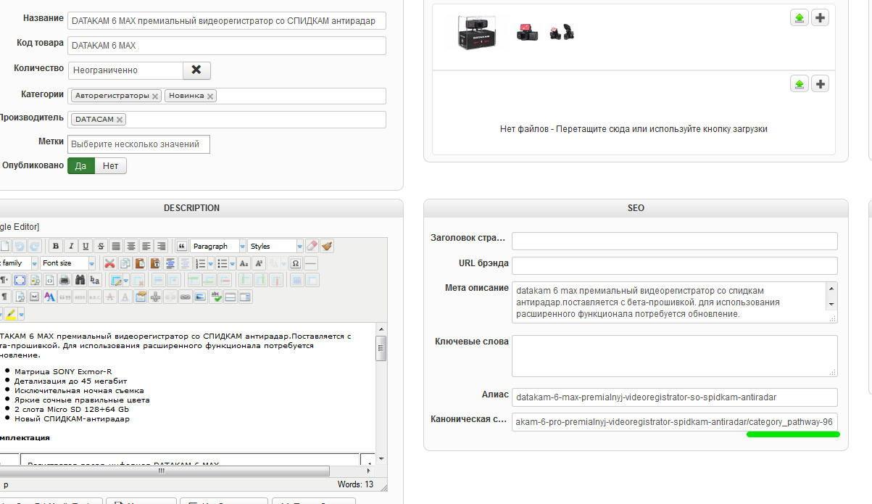
Task: Remove formatting with the eraser icon
Action: coord(312,246)
